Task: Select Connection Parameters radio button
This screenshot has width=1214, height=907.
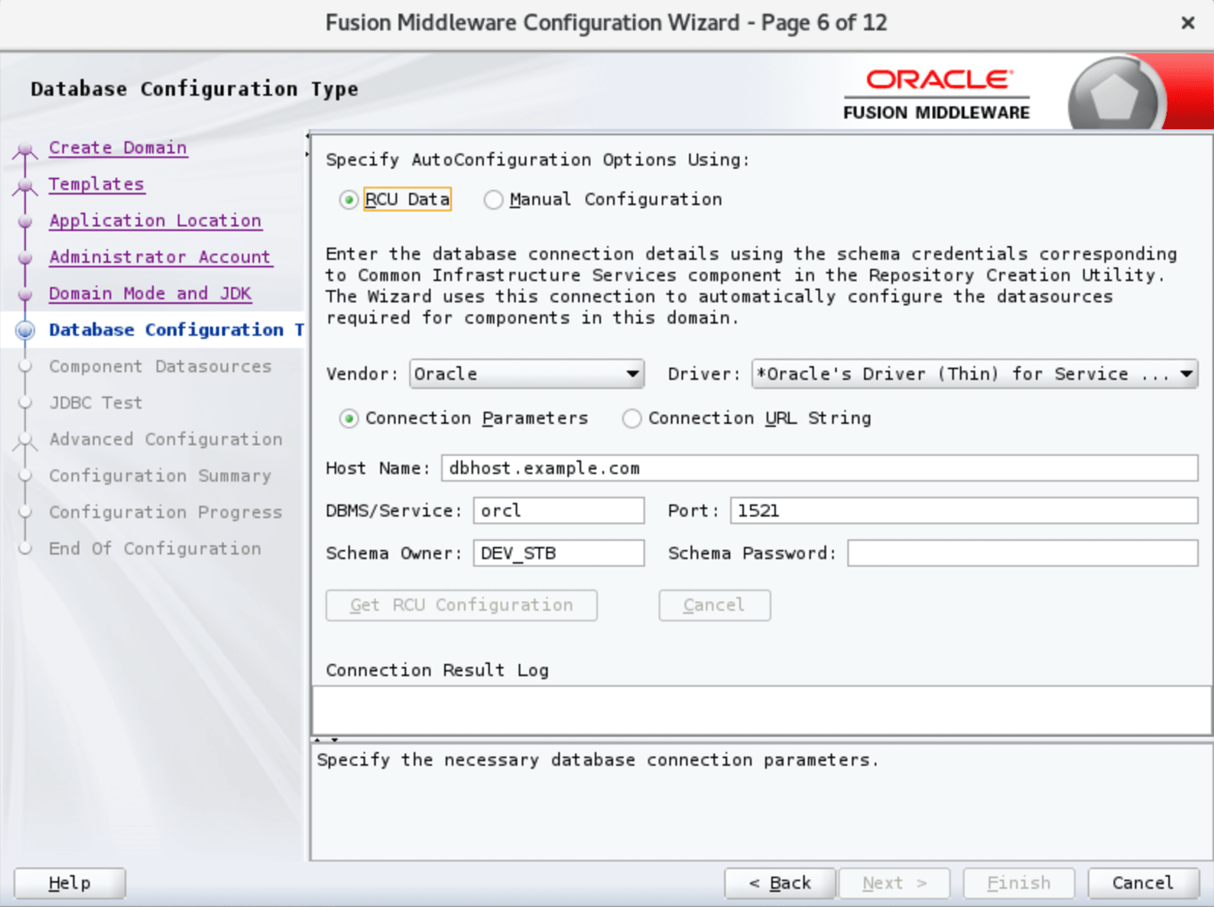Action: tap(349, 419)
